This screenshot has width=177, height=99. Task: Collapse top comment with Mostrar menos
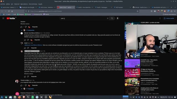25,24
